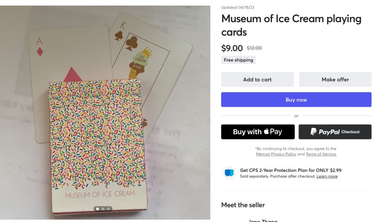Click Learn more about protection plan
379x222 pixels.
pyautogui.click(x=327, y=176)
